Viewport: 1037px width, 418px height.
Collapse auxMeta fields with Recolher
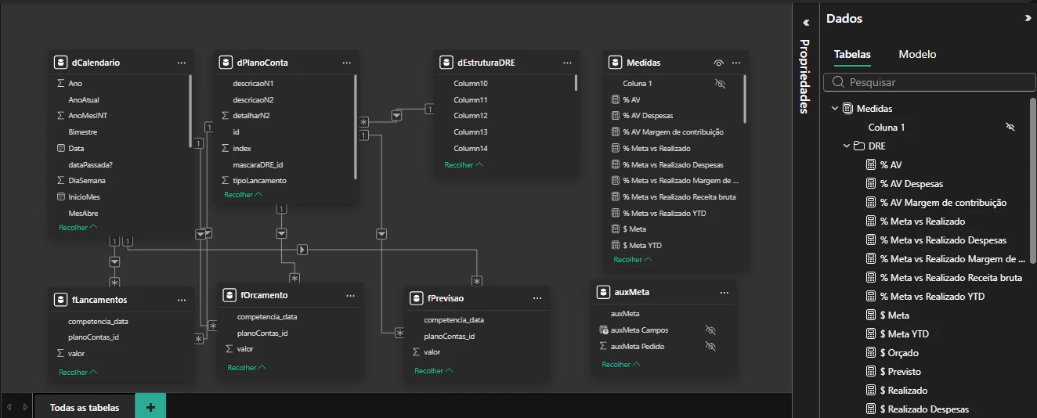pos(621,365)
